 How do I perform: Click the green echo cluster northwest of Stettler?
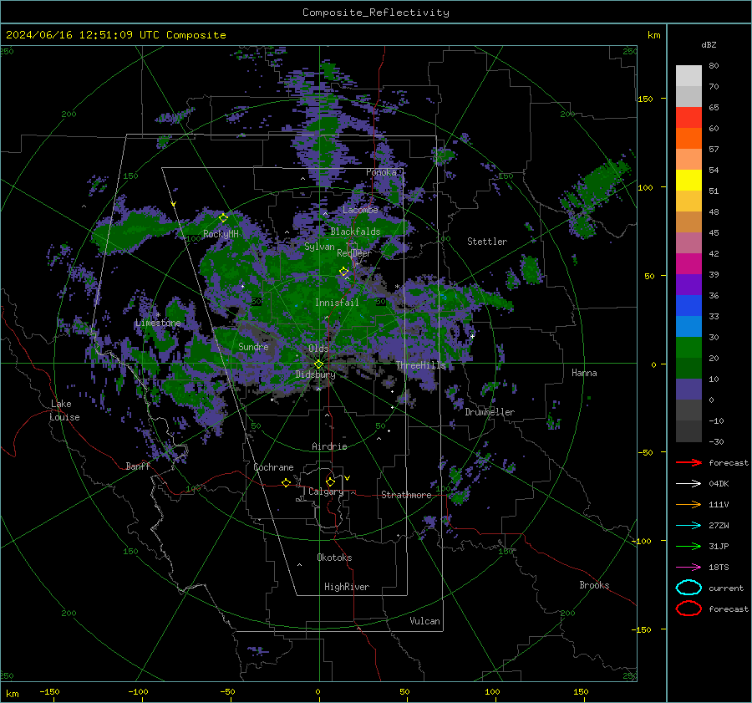point(443,155)
